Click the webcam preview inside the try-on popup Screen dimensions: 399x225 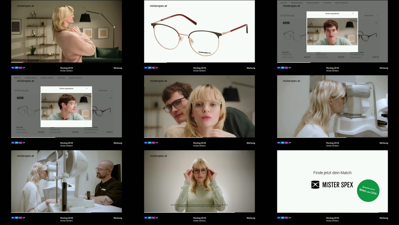[x=332, y=31]
